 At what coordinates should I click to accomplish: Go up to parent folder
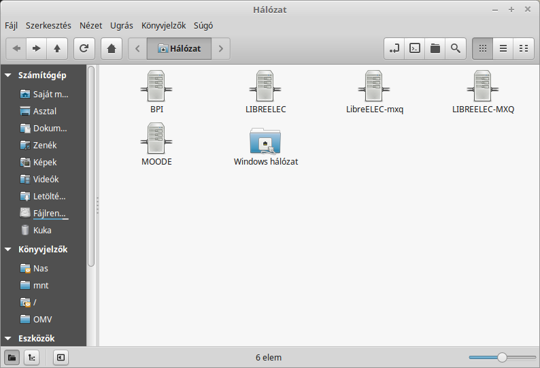57,48
